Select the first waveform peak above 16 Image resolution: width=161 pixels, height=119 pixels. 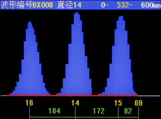click(x=30, y=58)
